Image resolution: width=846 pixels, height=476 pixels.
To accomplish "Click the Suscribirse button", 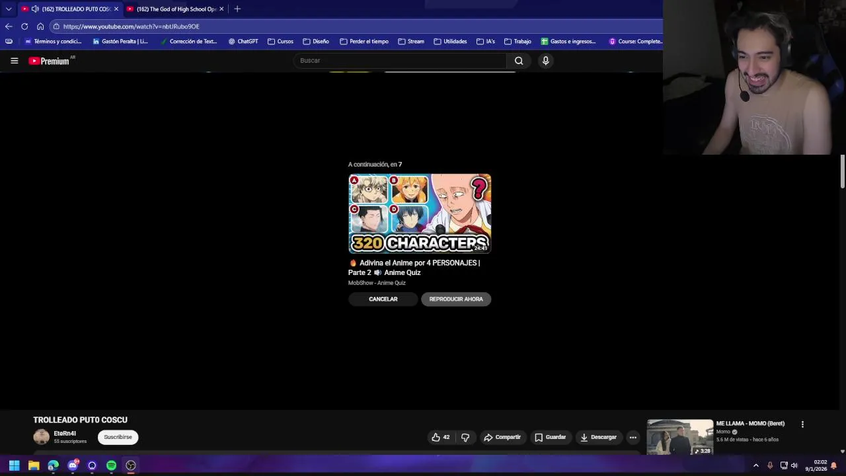I will [x=118, y=437].
